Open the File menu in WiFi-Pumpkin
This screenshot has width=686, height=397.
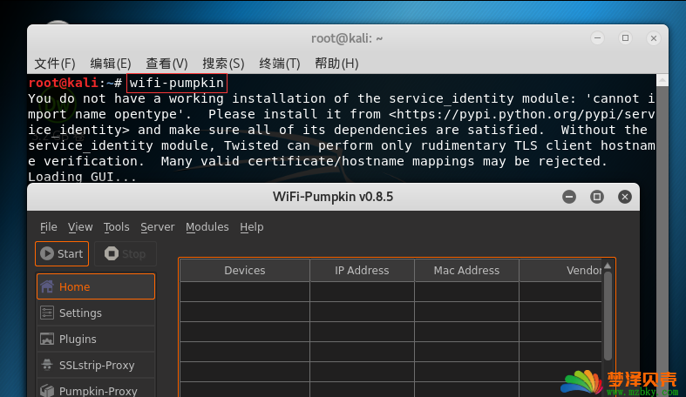tap(49, 227)
